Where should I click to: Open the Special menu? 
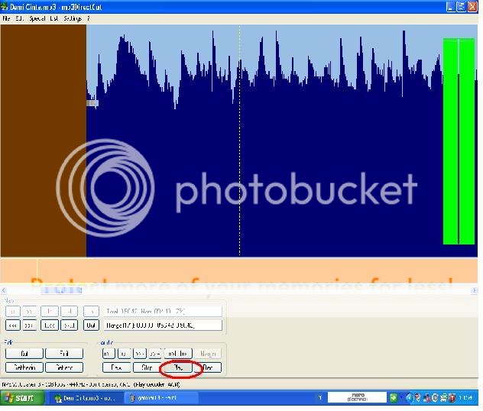coord(37,18)
